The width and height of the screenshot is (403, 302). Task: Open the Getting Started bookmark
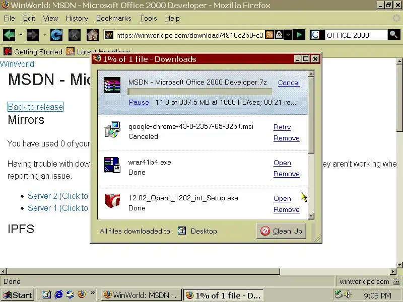tap(33, 52)
